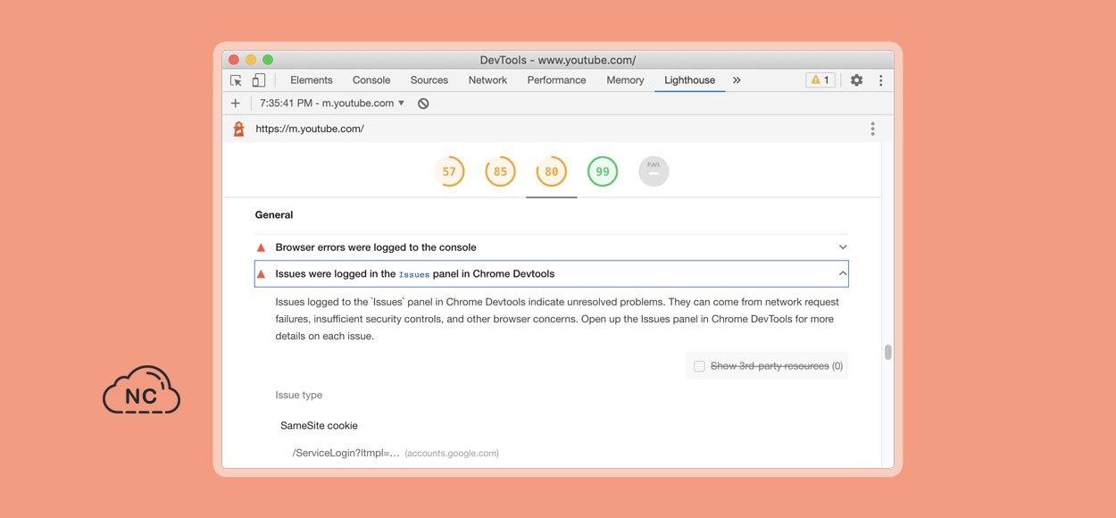Click the Lighthouse lighthouse logo icon
The height and width of the screenshot is (518, 1116).
(238, 129)
